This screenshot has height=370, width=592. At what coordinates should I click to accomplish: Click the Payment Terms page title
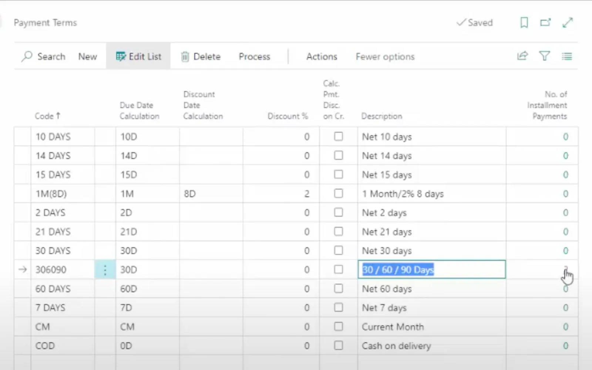(x=45, y=23)
